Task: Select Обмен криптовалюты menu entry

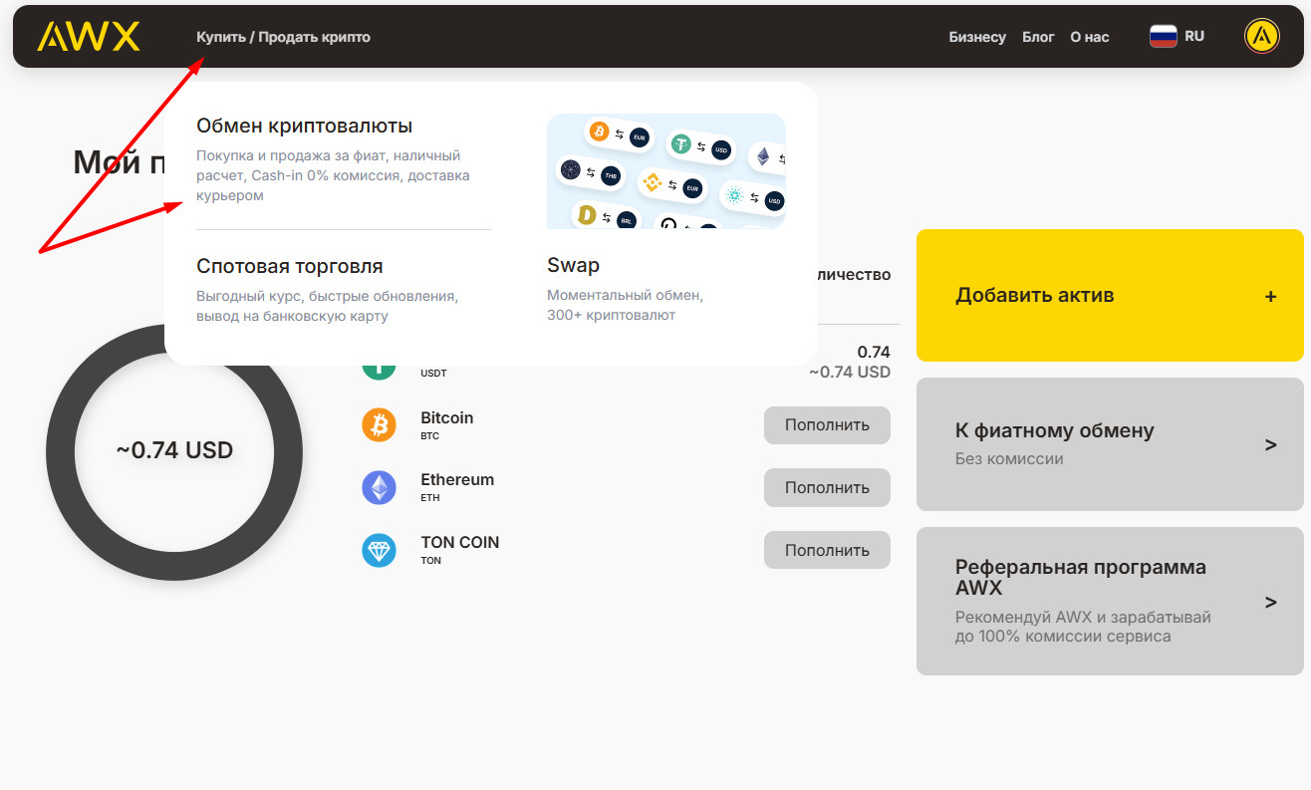Action: coord(304,127)
